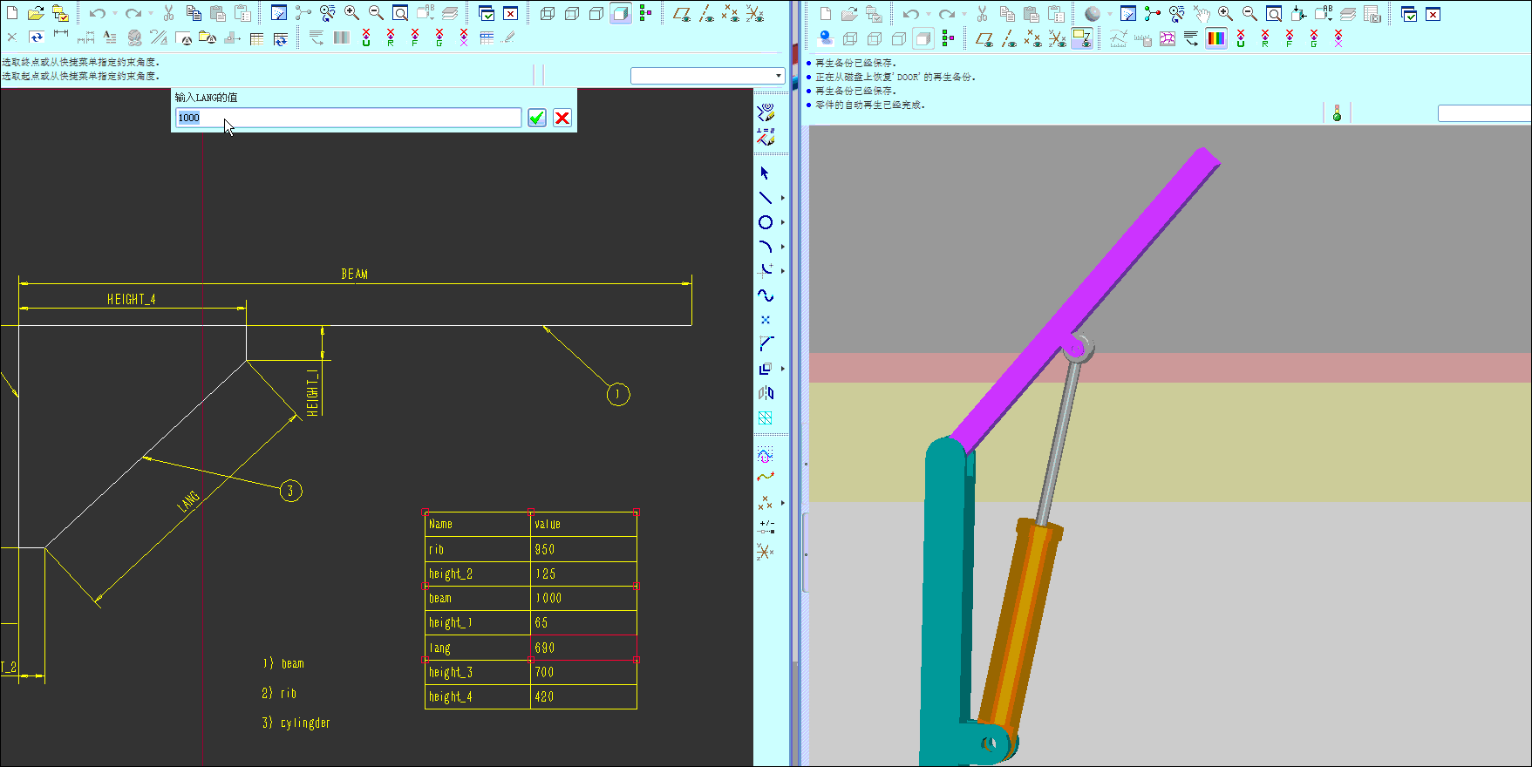
Task: Insert a table in the drawing
Action: click(256, 37)
